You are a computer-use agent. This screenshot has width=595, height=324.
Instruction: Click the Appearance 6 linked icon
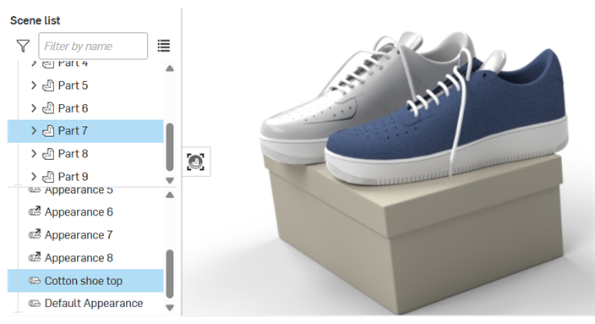tap(35, 211)
